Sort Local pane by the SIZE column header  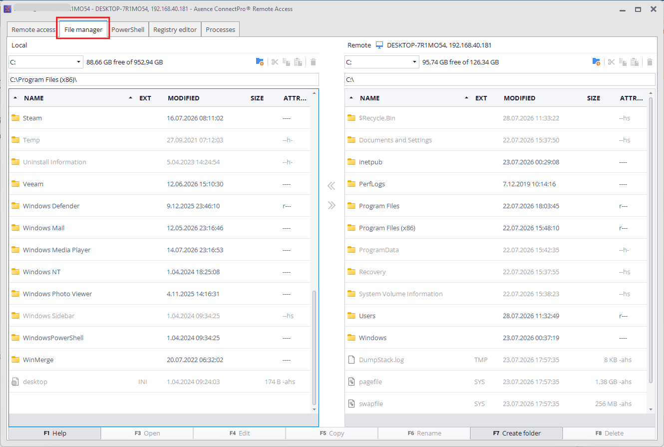tap(257, 98)
